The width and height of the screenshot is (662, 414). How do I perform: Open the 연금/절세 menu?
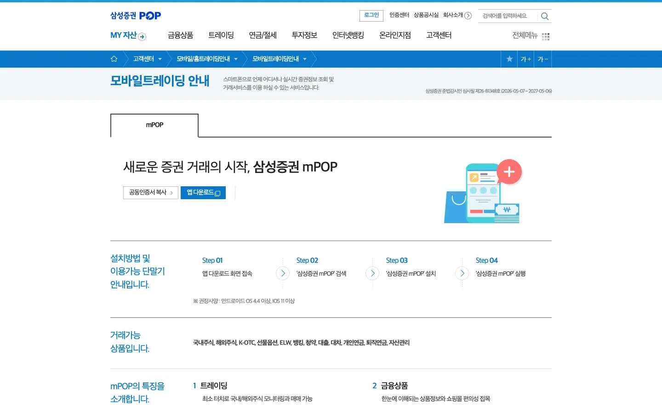(x=263, y=35)
